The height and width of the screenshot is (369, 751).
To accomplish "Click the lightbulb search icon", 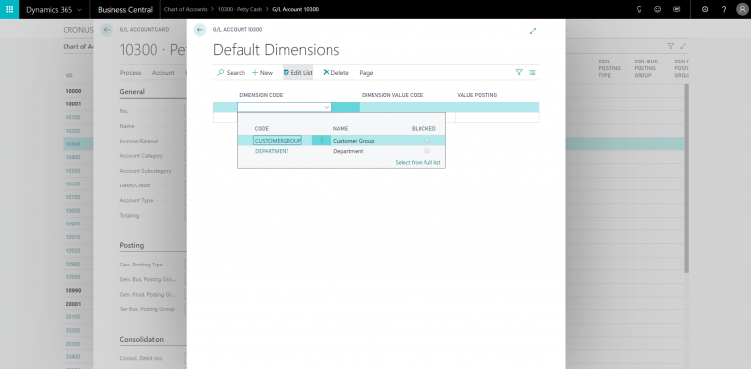I will (x=639, y=9).
